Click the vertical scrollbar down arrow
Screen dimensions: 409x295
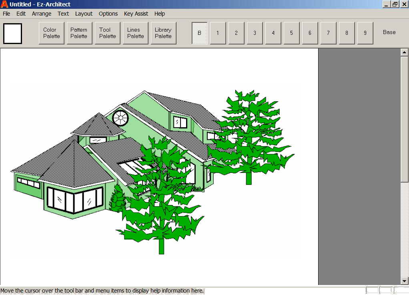point(404,281)
